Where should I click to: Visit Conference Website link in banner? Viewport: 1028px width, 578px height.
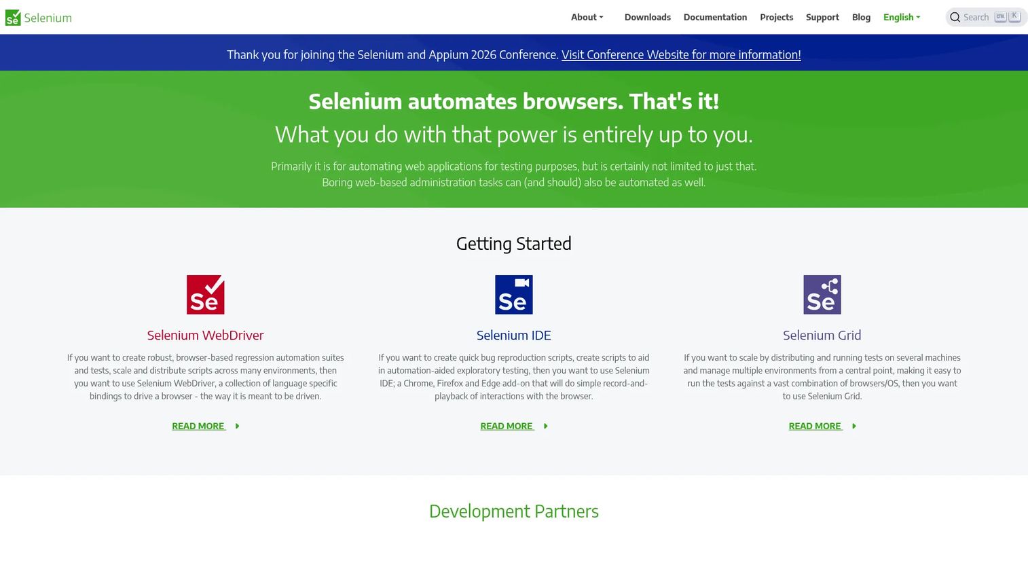click(x=681, y=55)
